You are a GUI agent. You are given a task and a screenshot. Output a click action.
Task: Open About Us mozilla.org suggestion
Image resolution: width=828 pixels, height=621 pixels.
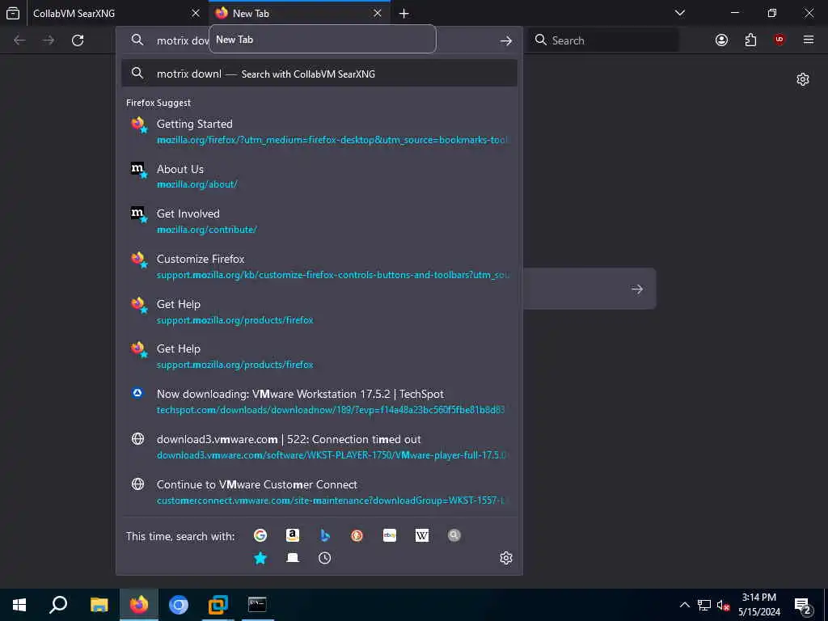click(x=319, y=176)
